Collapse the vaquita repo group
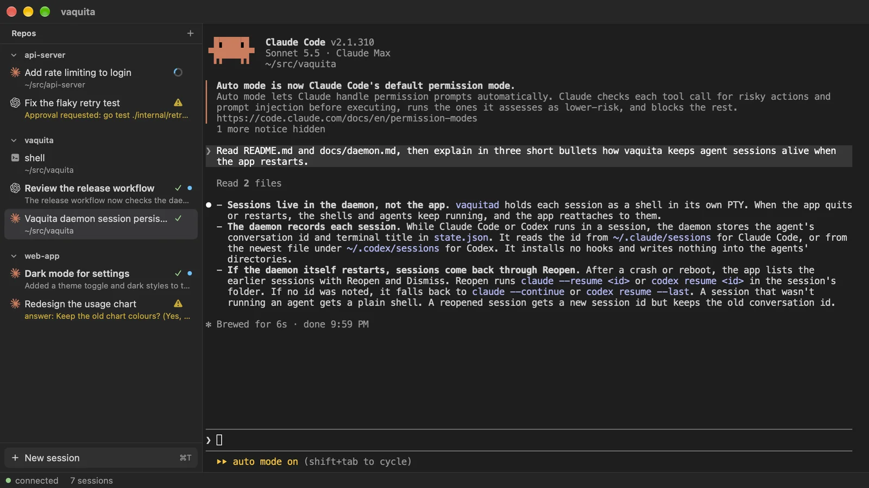This screenshot has width=869, height=488. tap(14, 140)
